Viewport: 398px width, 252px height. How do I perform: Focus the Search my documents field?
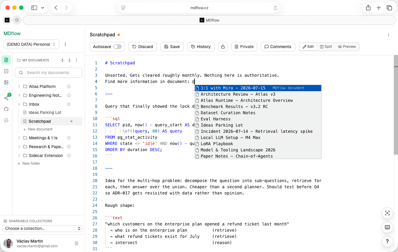coord(49,73)
